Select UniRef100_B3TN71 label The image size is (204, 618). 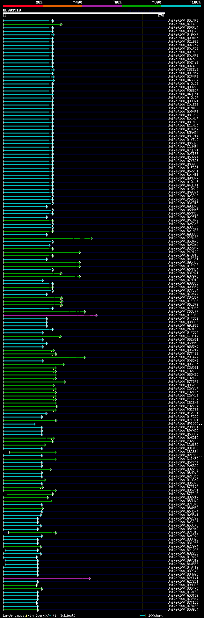(x=183, y=273)
